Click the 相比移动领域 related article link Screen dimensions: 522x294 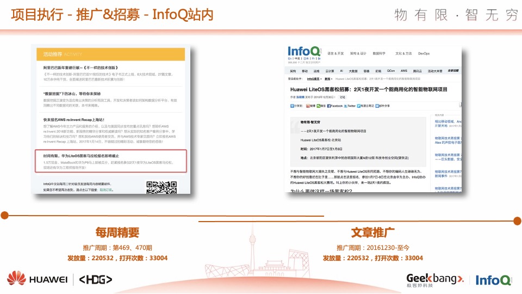pos(448,124)
